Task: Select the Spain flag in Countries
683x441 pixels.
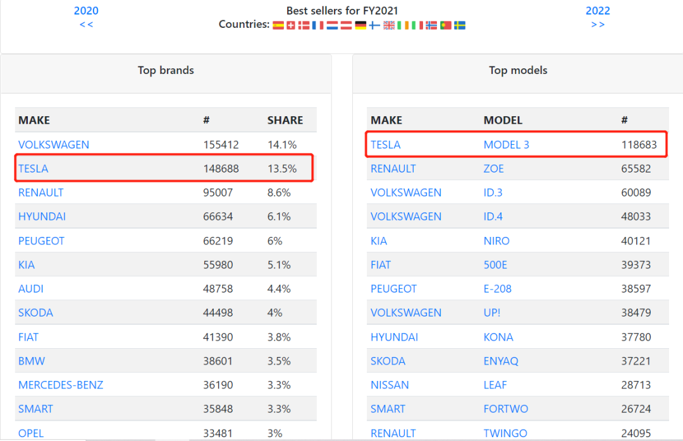Action: pos(278,25)
